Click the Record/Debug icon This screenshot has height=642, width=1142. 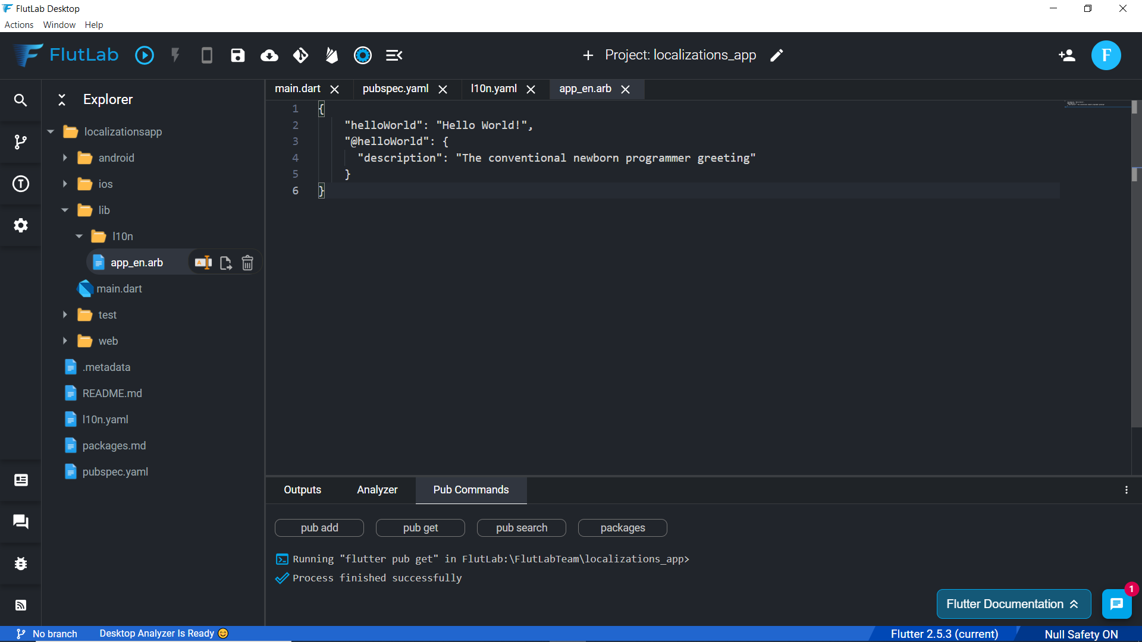tap(362, 55)
